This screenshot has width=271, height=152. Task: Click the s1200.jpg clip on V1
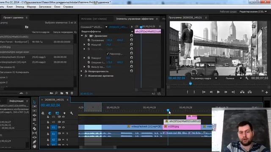pyautogui.click(x=182, y=127)
